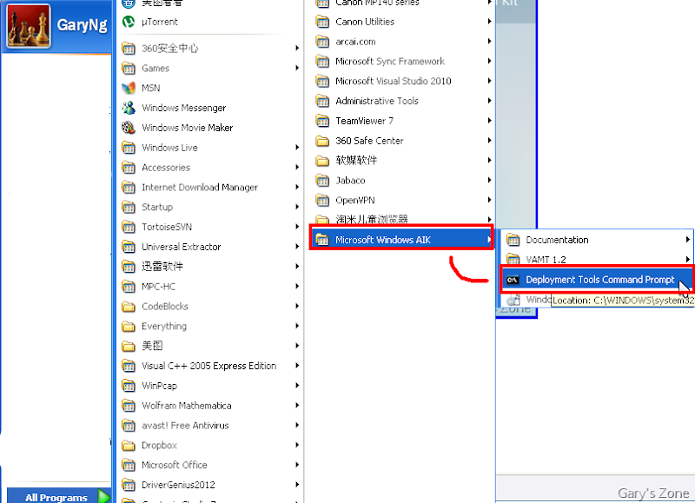Open avast! Free Antivirus menu entry
The height and width of the screenshot is (503, 695).
coord(210,426)
